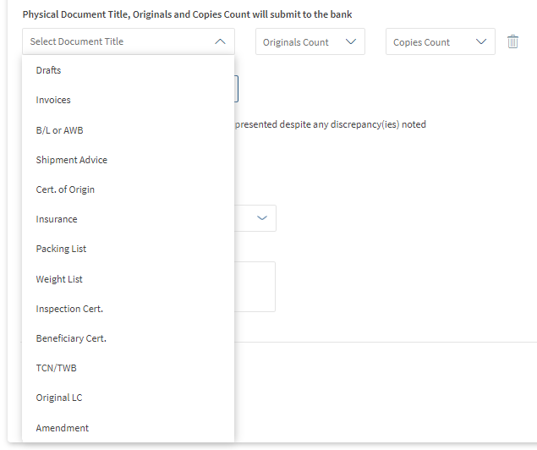The height and width of the screenshot is (450, 537).
Task: Click the trash icon to delete the document row
Action: [x=512, y=41]
